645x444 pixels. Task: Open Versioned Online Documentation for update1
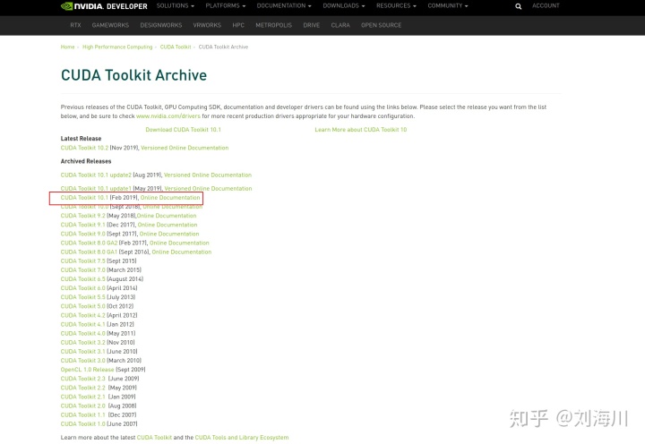tap(208, 188)
